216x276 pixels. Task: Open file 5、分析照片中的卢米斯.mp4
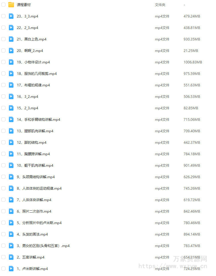coord(39,223)
